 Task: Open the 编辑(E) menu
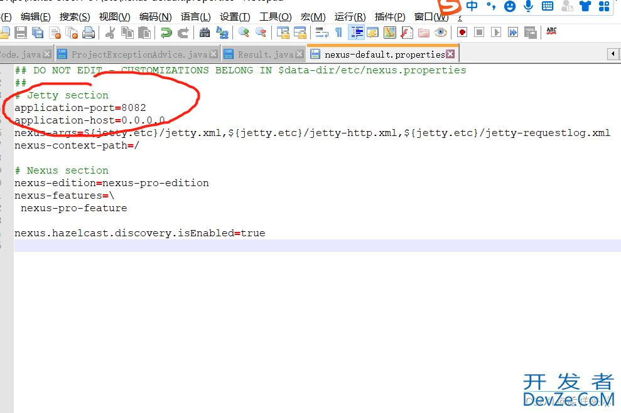tap(36, 17)
